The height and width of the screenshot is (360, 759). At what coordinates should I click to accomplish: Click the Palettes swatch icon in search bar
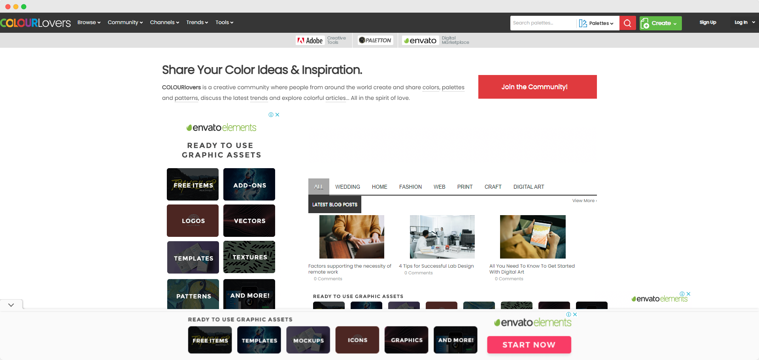click(583, 23)
